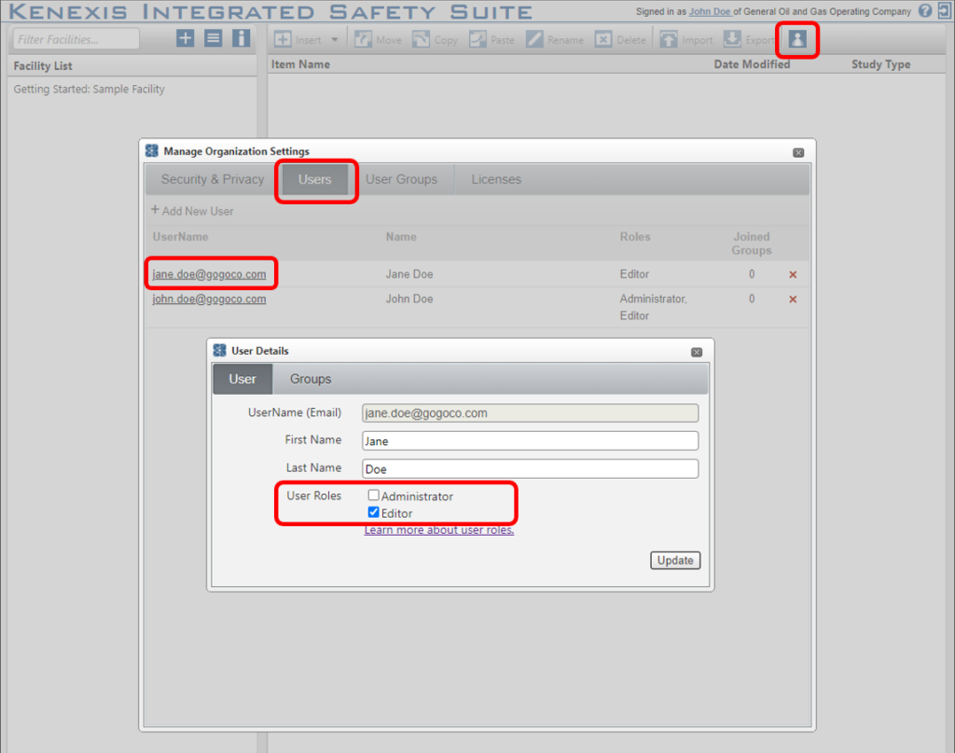Open the 'Learn more about user roles' link
The image size is (955, 753).
pos(439,529)
